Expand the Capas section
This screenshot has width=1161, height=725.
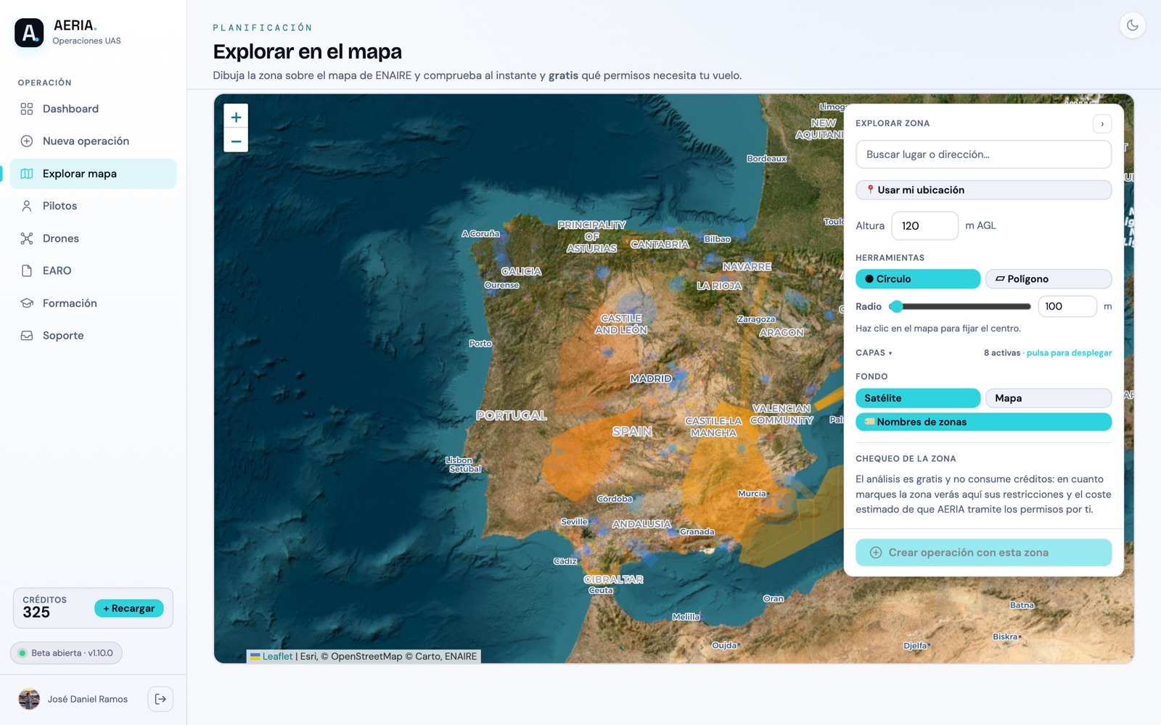(874, 353)
